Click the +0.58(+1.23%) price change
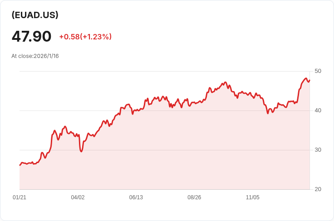 85,37
